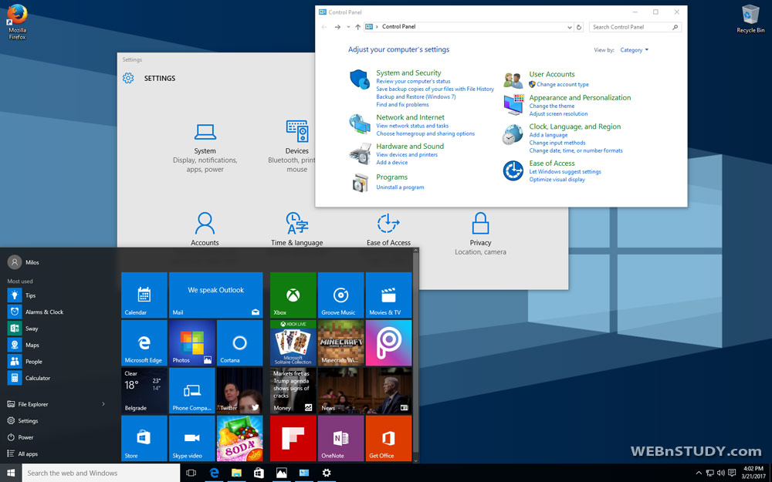The width and height of the screenshot is (772, 482).
Task: Click the Appearance and Personalization monitor icon
Action: tap(513, 104)
